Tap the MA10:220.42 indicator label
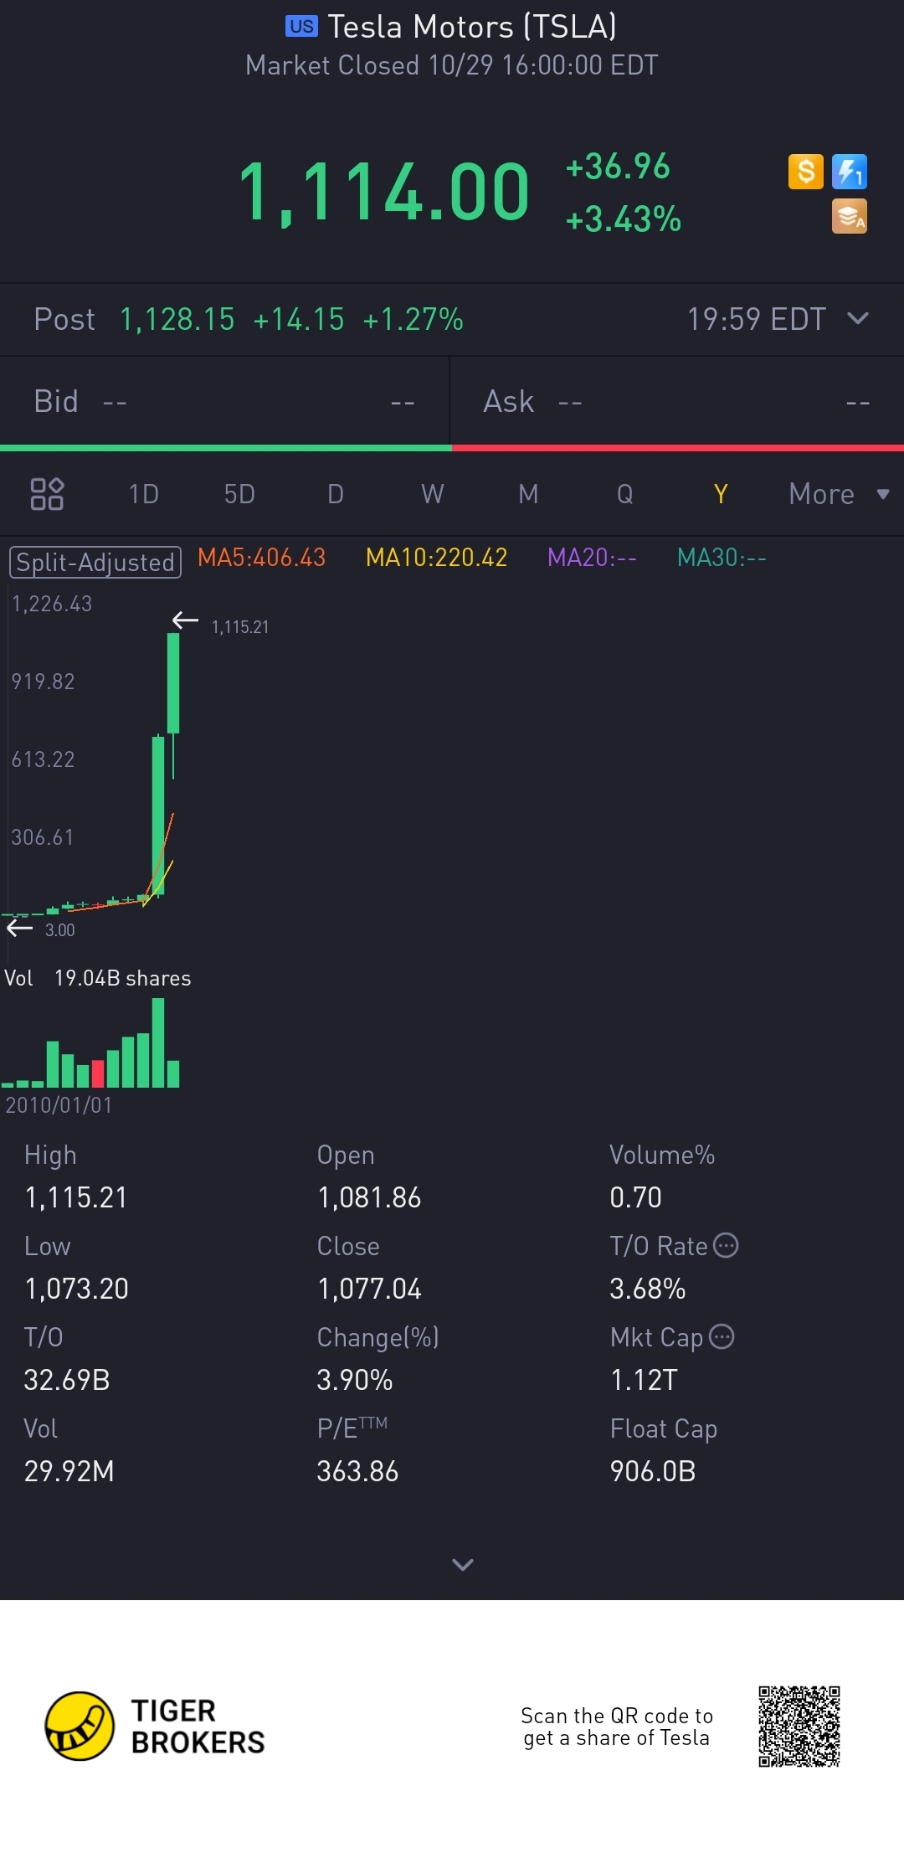 [x=436, y=558]
